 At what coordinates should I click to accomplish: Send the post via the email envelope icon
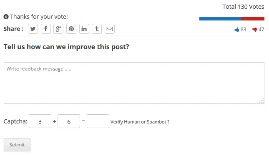pyautogui.click(x=110, y=29)
